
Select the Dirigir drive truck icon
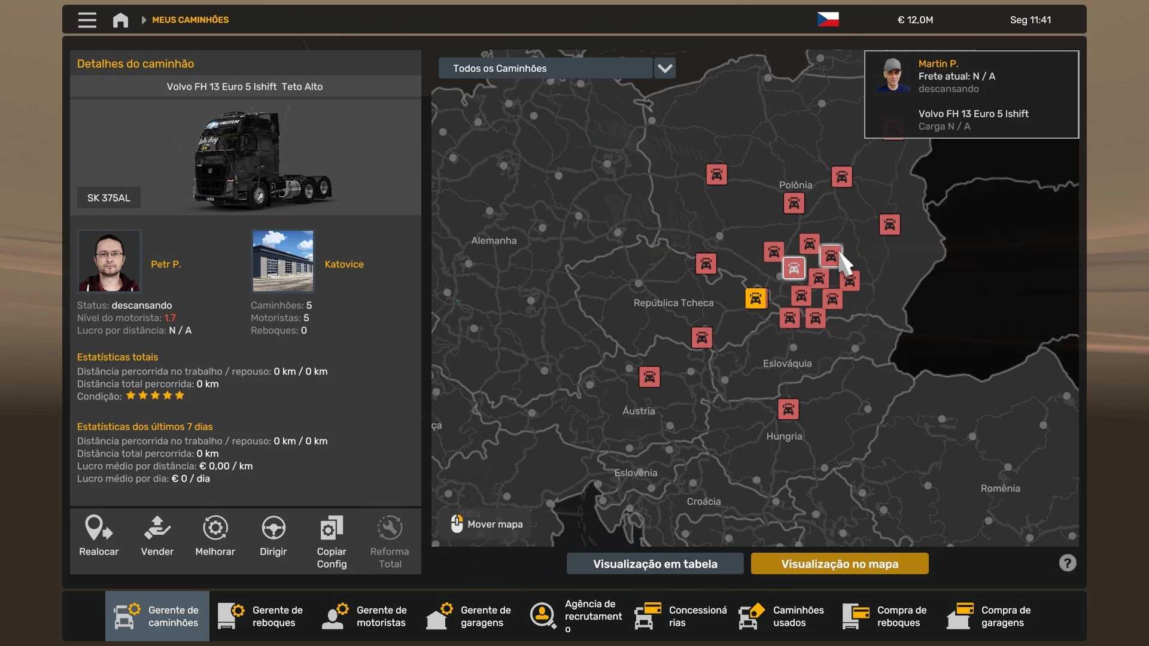pyautogui.click(x=273, y=528)
